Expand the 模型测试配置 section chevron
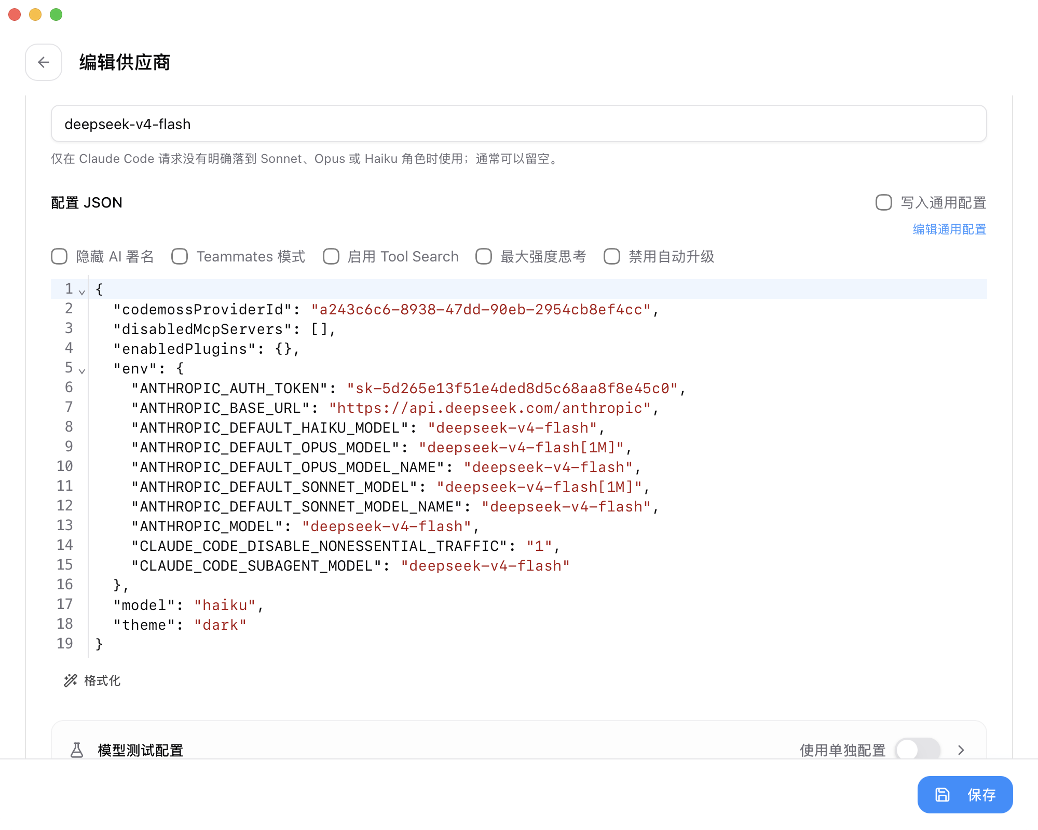Viewport: 1038px width, 830px height. [x=961, y=750]
